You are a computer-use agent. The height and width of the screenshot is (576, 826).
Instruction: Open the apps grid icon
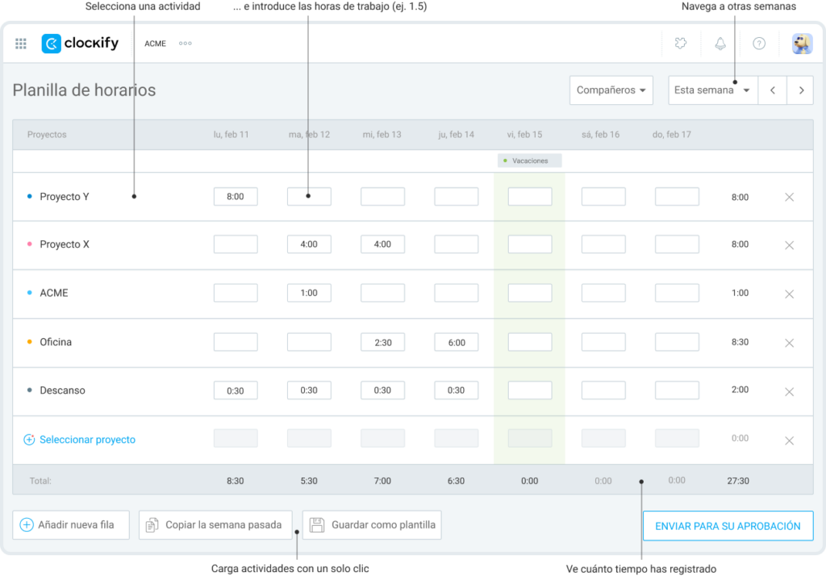pos(21,43)
